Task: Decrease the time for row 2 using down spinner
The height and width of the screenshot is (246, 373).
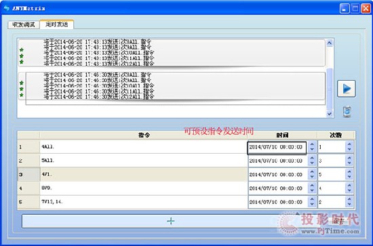Action: [x=312, y=163]
